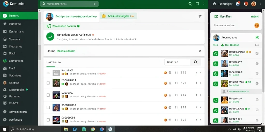Click the icon beside Noturnis in the sidebar
The height and width of the screenshot is (132, 265).
(5, 16)
